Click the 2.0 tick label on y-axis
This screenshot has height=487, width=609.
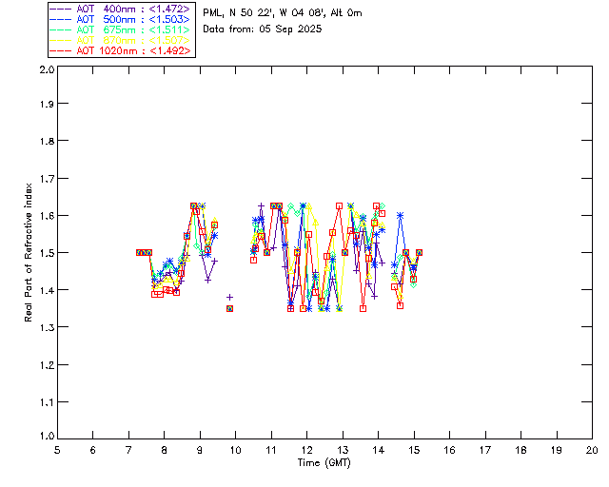[x=45, y=71]
